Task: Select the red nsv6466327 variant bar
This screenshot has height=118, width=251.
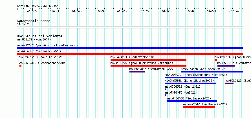Action: (x=130, y=54)
